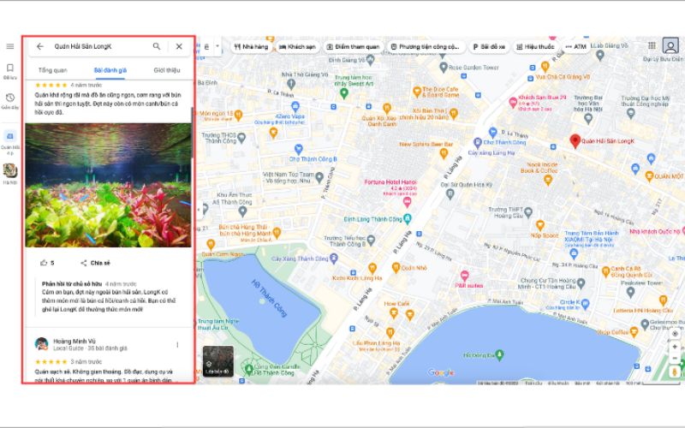
Task: Filter map by Khách sạn chip
Action: (297, 47)
